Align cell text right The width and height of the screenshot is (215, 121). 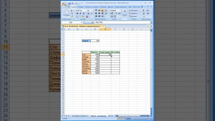point(102,13)
